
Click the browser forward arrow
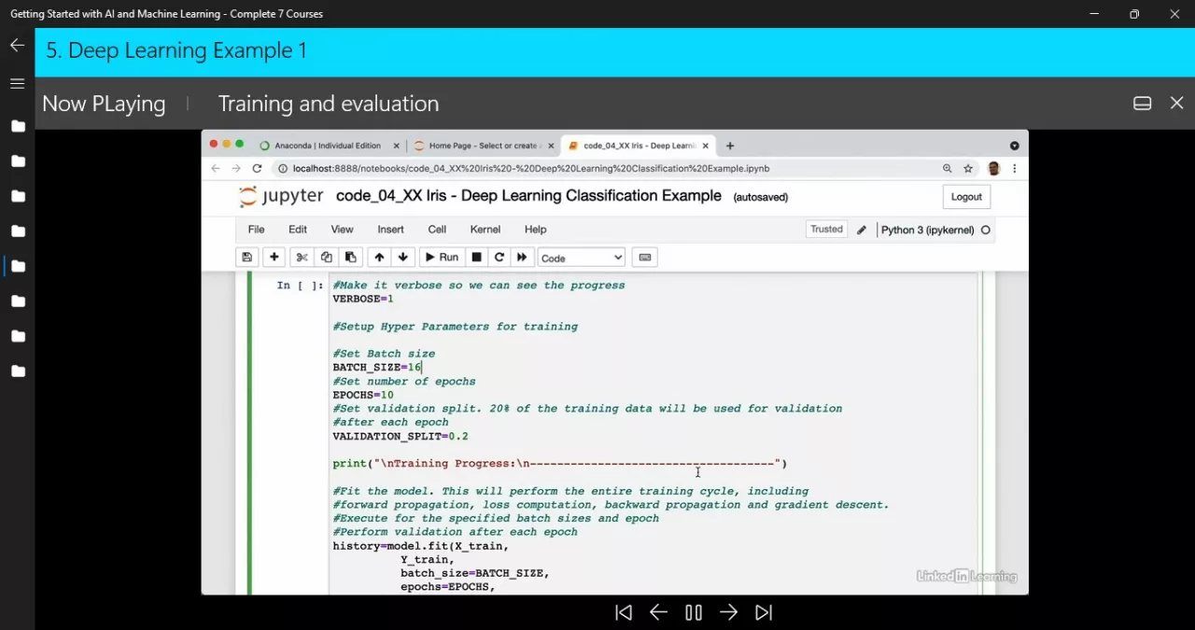[236, 169]
